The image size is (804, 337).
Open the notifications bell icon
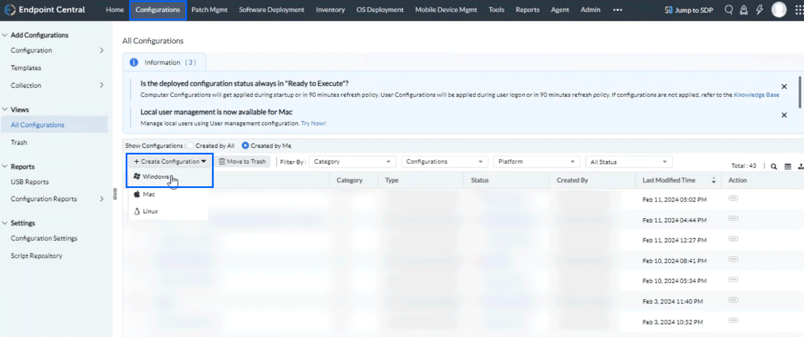(743, 10)
